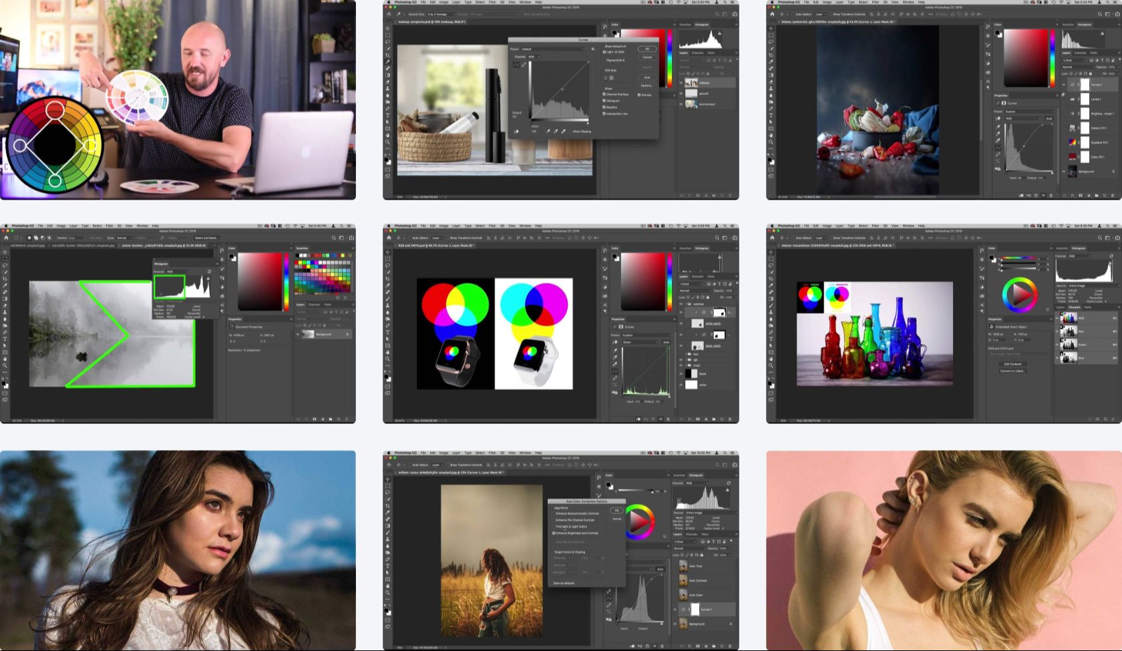Toggle Channel Overlays in the Curves dialog

click(604, 94)
